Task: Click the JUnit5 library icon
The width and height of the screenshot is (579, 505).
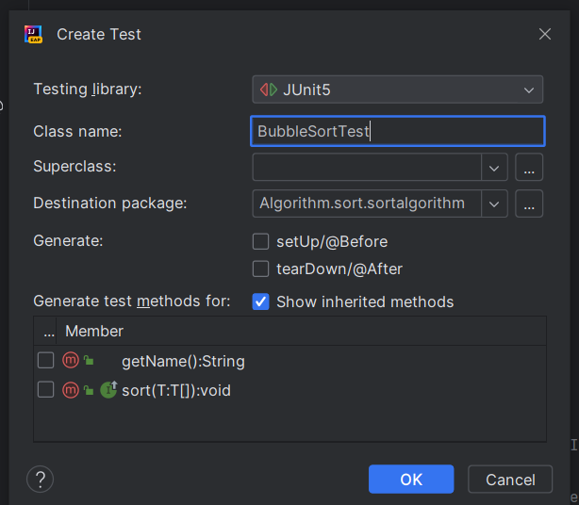Action: pyautogui.click(x=269, y=90)
